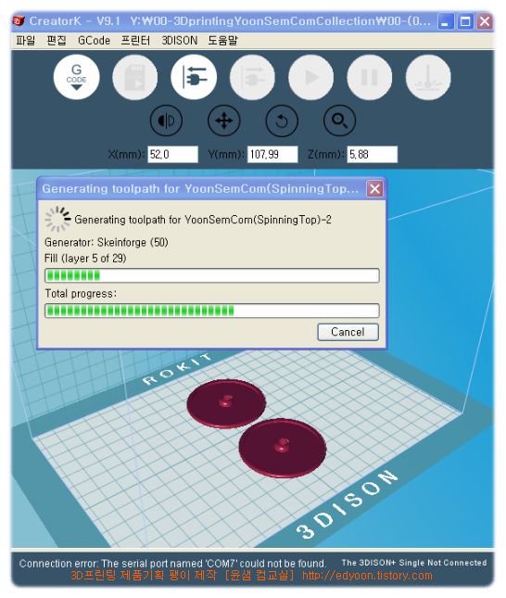The image size is (506, 598).
Task: Open the 도움말 menu
Action: coord(222,41)
